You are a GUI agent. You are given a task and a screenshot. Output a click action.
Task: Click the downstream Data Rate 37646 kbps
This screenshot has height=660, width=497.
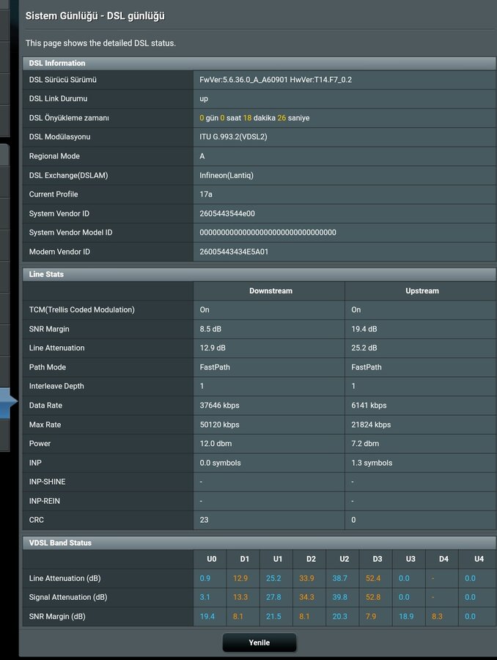click(219, 406)
